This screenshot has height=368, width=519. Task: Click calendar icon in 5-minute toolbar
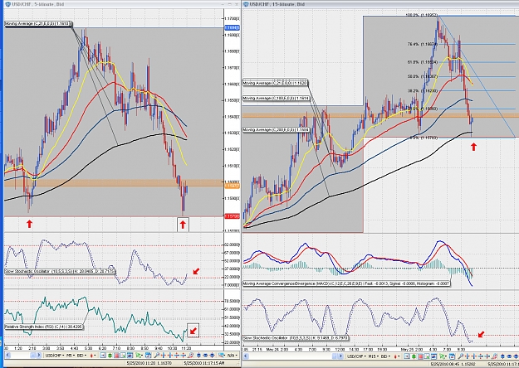click(x=148, y=356)
